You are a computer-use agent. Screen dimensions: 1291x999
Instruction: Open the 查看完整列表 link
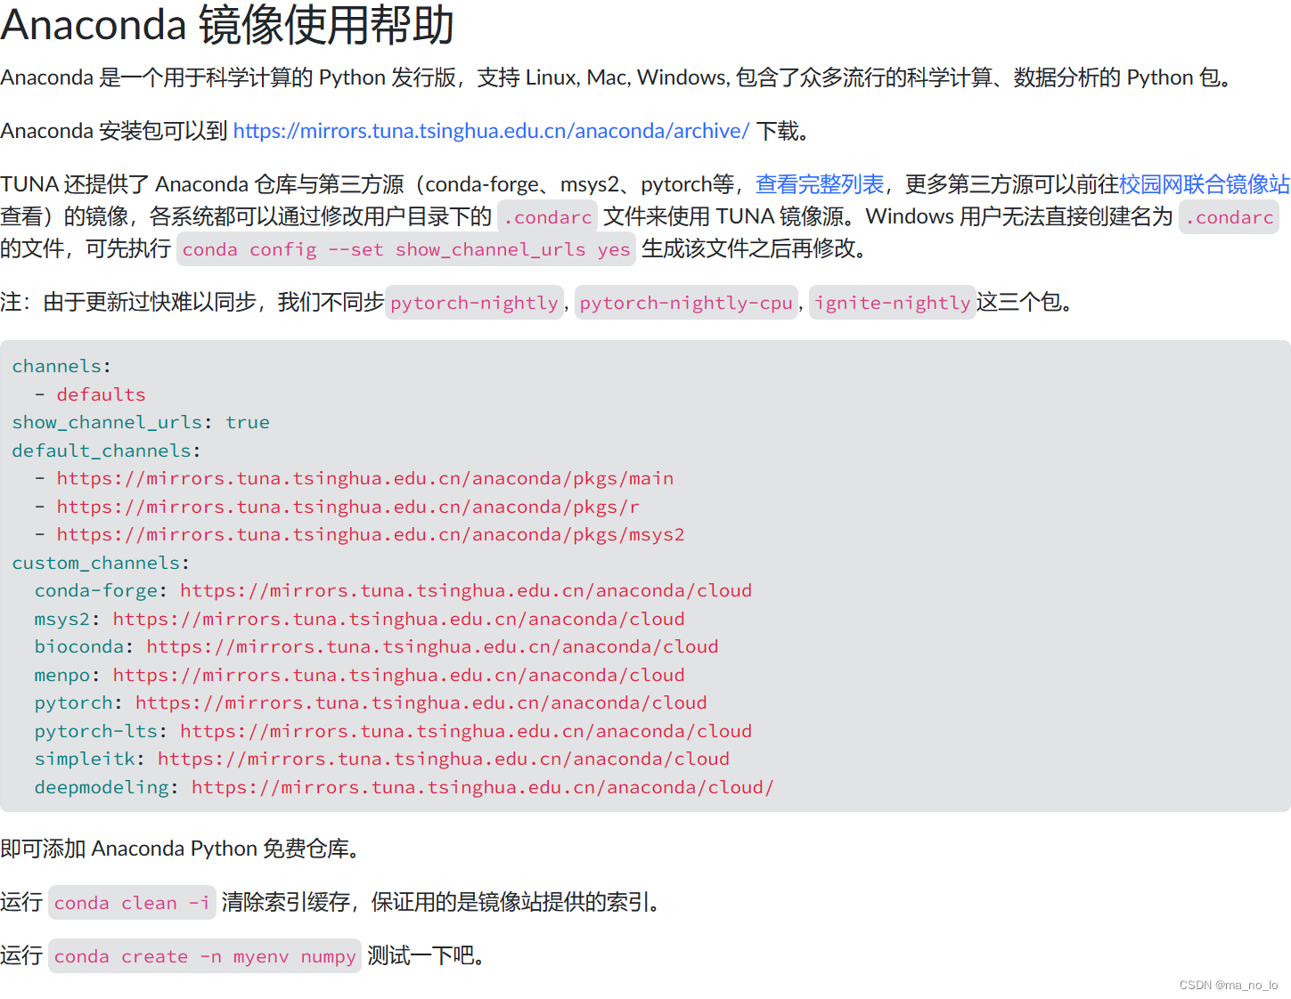pyautogui.click(x=820, y=184)
